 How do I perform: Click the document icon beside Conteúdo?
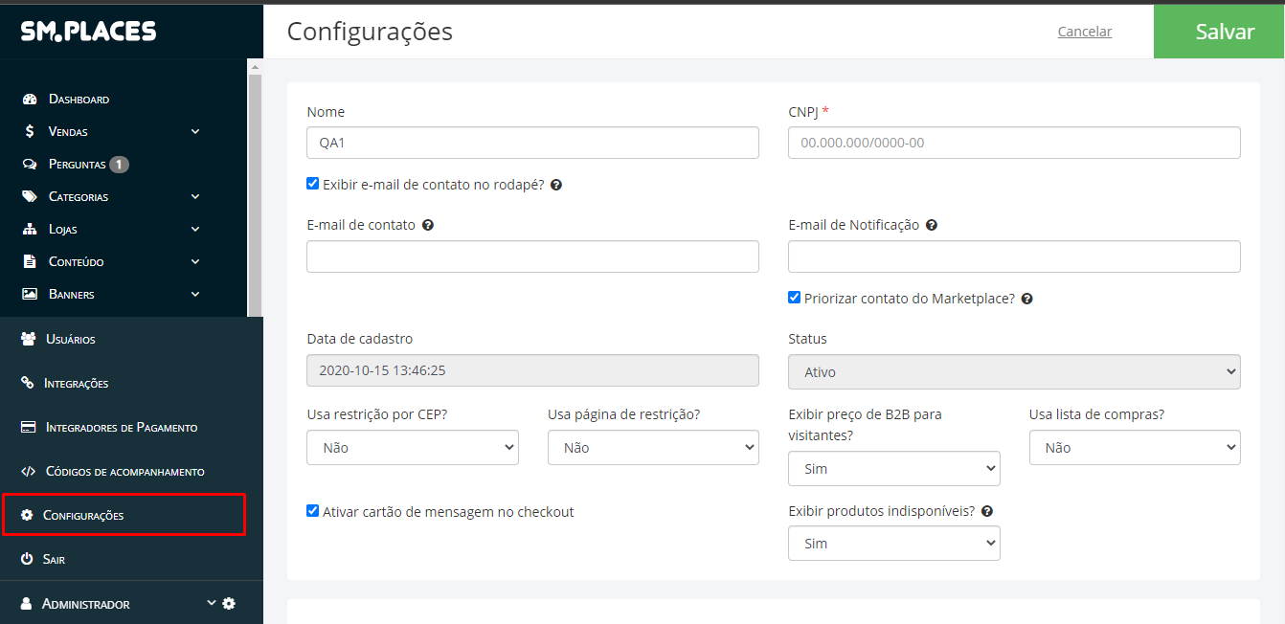click(x=30, y=262)
